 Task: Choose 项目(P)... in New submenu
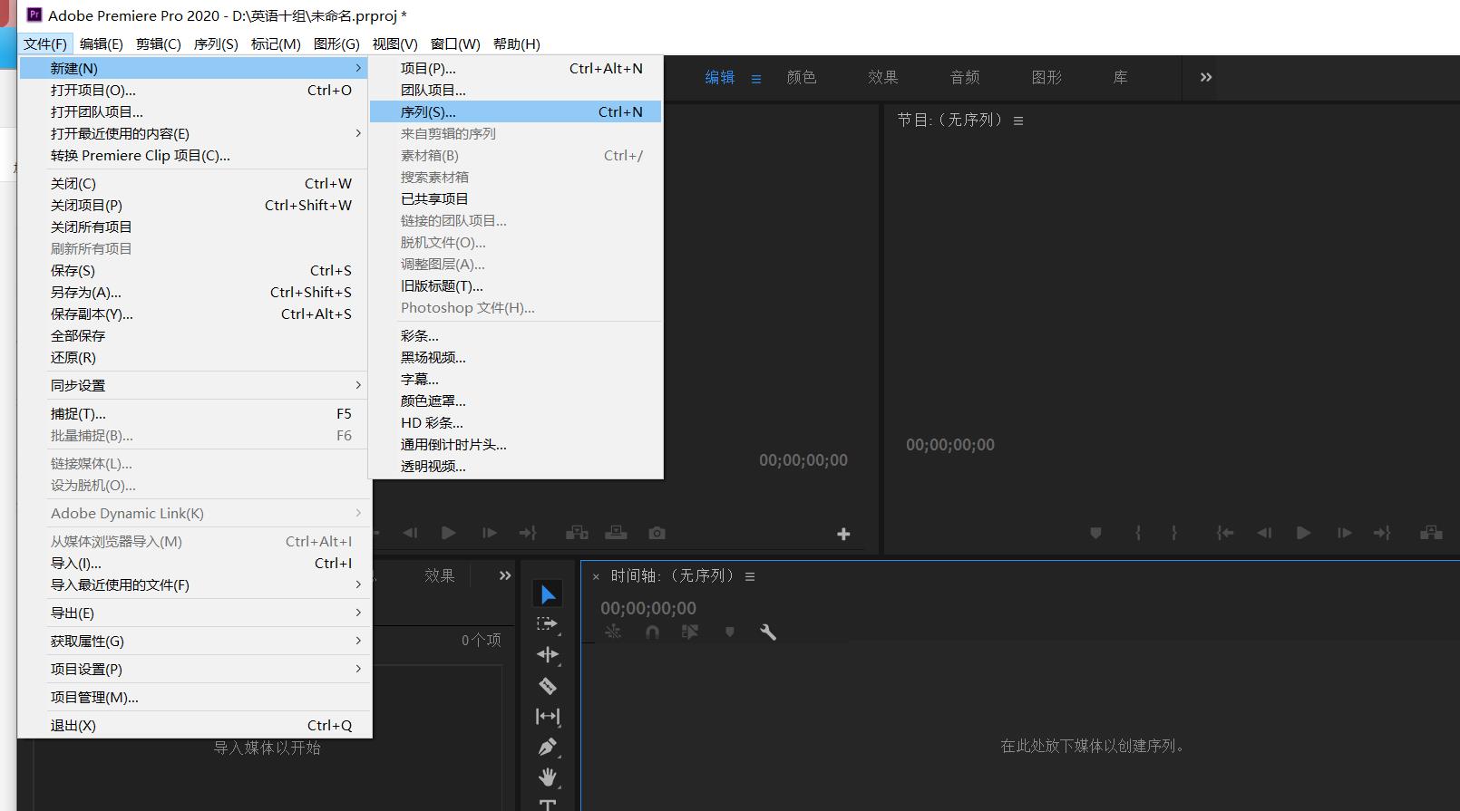click(x=515, y=68)
